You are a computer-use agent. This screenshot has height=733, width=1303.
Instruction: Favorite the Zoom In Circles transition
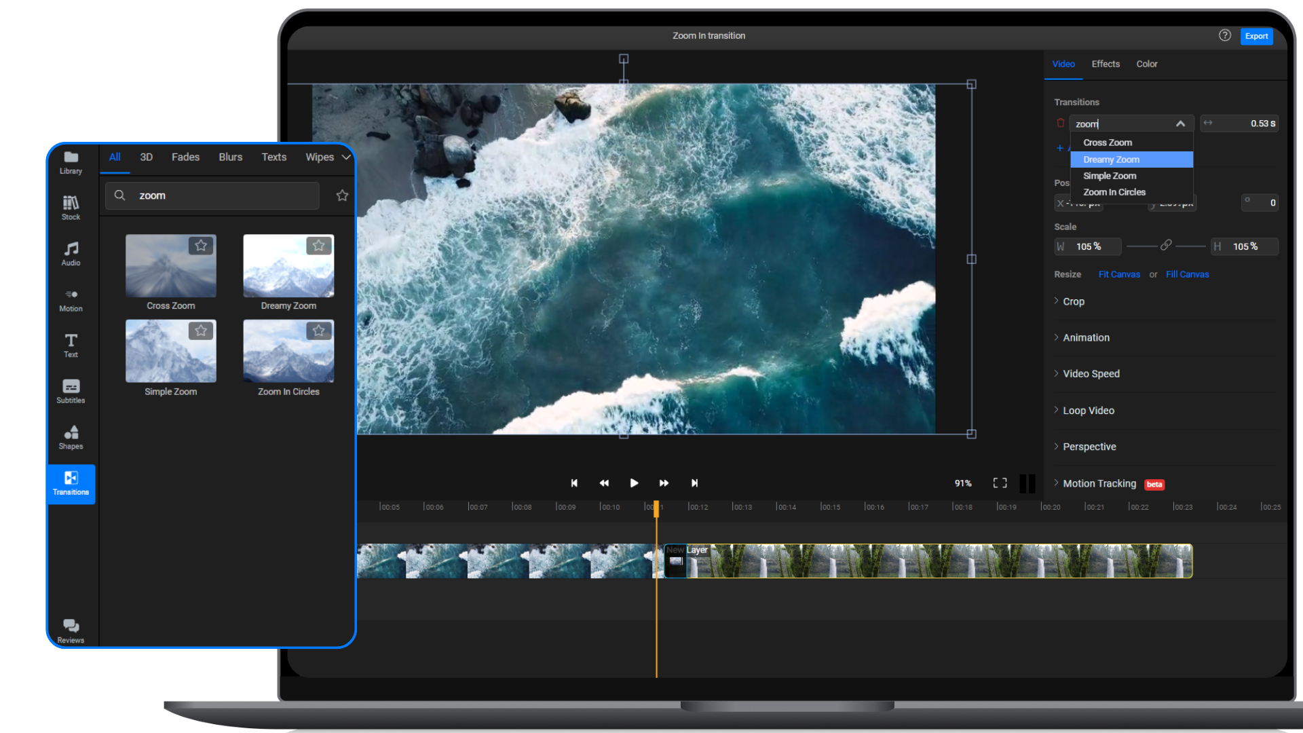[x=318, y=331]
